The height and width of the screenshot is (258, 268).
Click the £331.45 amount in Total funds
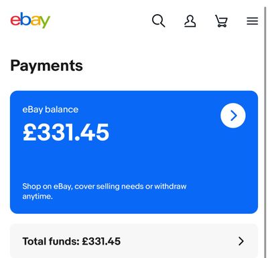click(101, 241)
